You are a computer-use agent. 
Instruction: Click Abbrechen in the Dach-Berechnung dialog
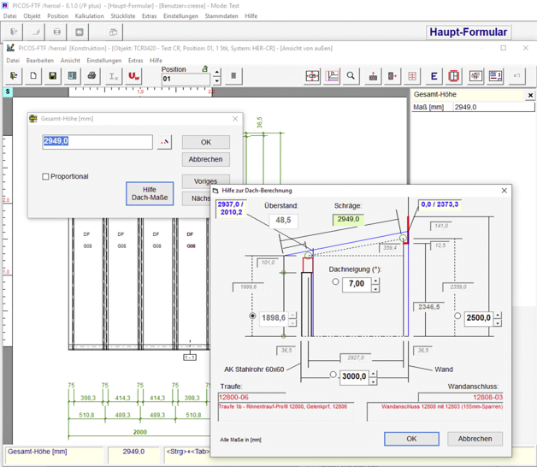475,439
